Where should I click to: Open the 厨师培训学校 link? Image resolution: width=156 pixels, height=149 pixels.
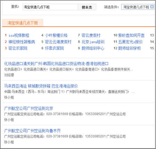click(129, 48)
